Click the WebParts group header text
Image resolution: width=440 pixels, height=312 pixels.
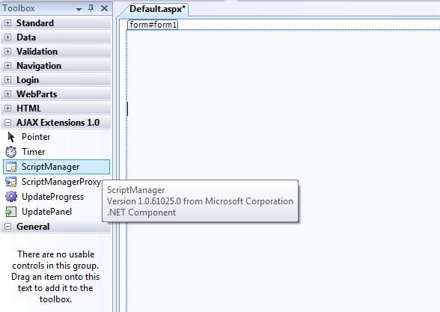click(37, 94)
